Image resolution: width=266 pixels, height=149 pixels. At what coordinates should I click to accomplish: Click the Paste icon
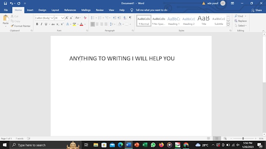(5, 18)
